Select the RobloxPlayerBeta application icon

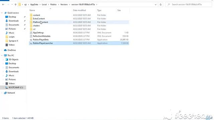[x=31, y=40]
